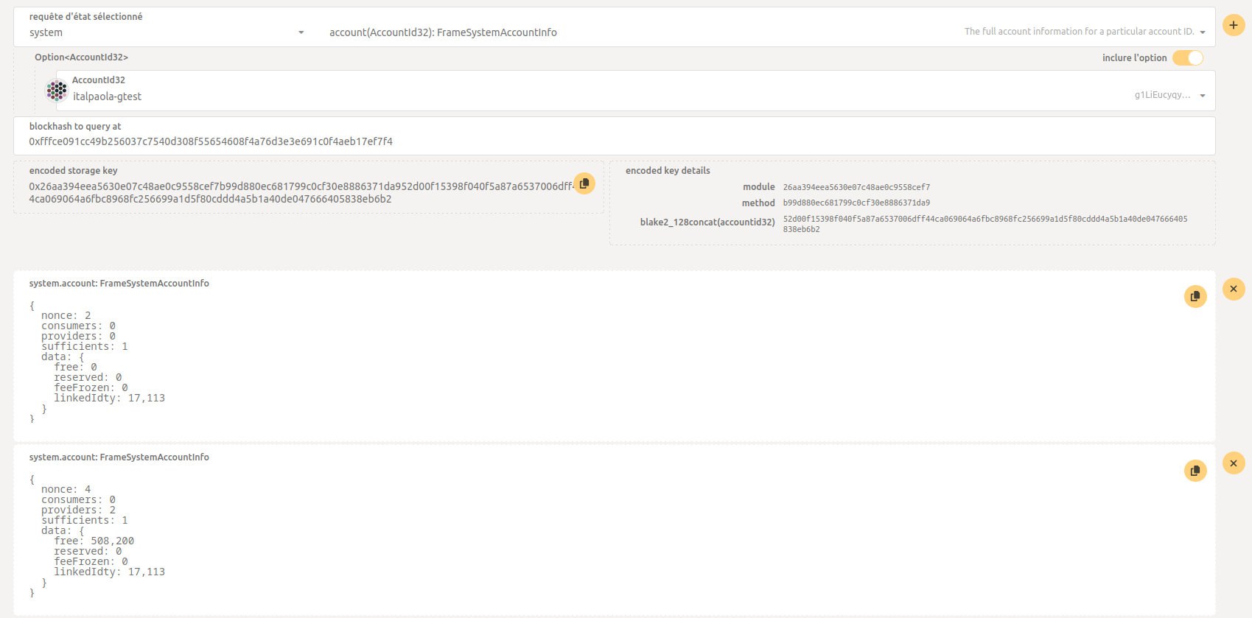1252x618 pixels.
Task: Copy the first system.account result
Action: tap(1195, 296)
